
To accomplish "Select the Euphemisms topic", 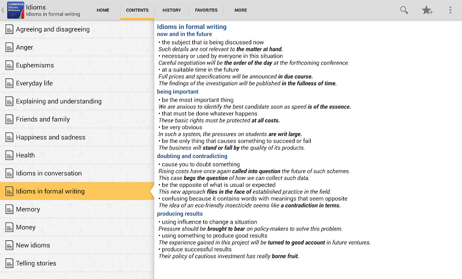I will point(77,65).
